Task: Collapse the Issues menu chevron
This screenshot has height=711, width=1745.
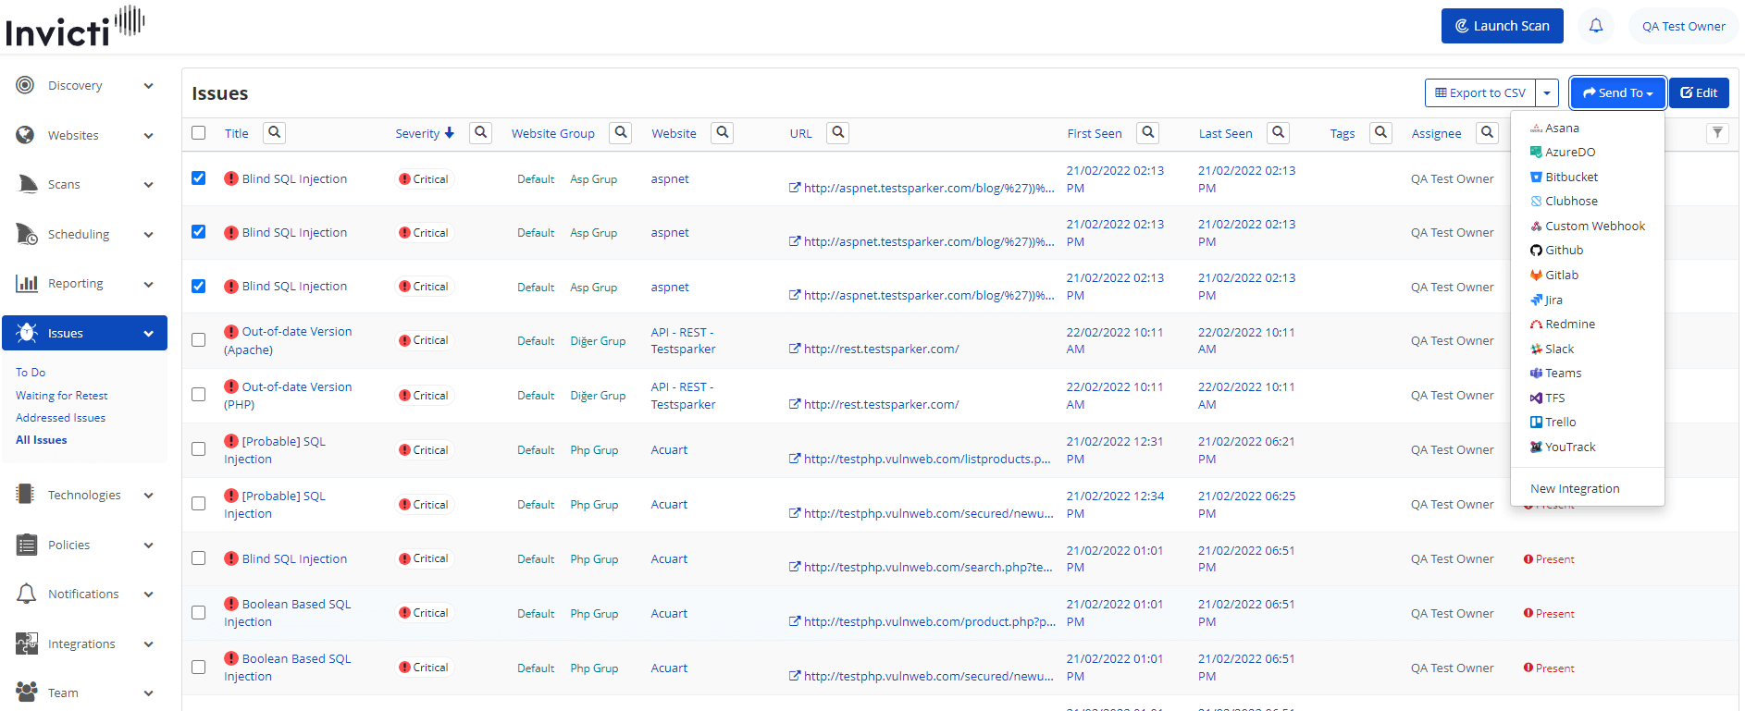Action: pyautogui.click(x=149, y=334)
